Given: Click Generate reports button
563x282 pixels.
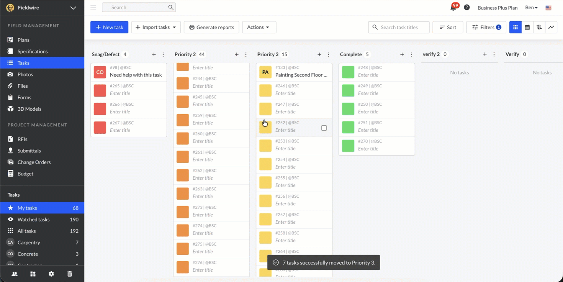Looking at the screenshot, I should [x=211, y=27].
